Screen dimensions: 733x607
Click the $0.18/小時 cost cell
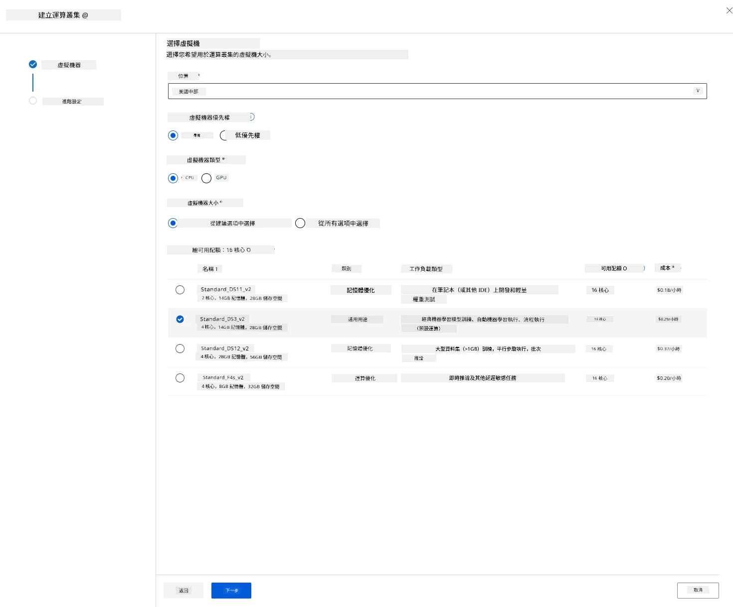click(669, 290)
